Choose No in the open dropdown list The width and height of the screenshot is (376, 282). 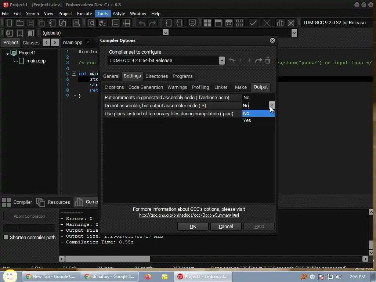258,113
